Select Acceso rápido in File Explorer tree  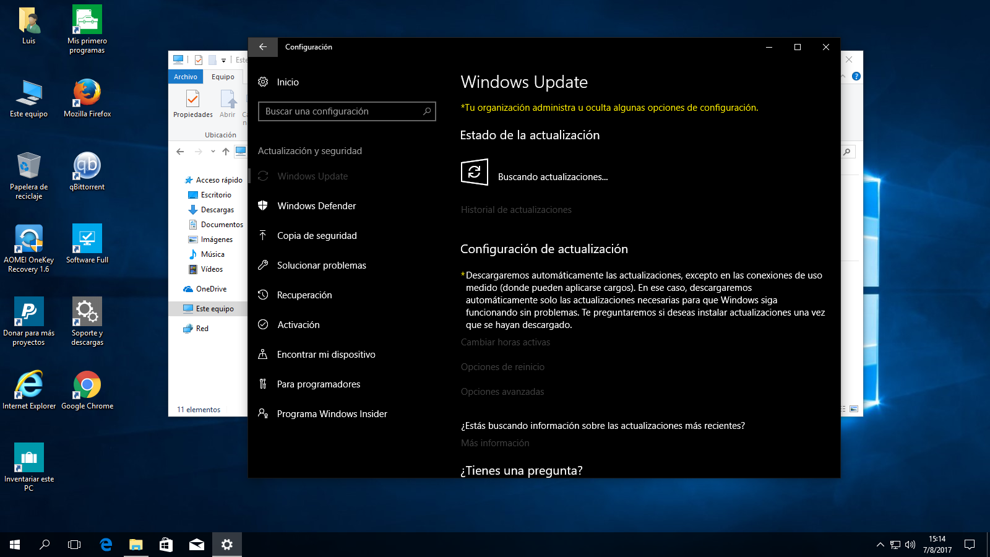[x=213, y=180]
